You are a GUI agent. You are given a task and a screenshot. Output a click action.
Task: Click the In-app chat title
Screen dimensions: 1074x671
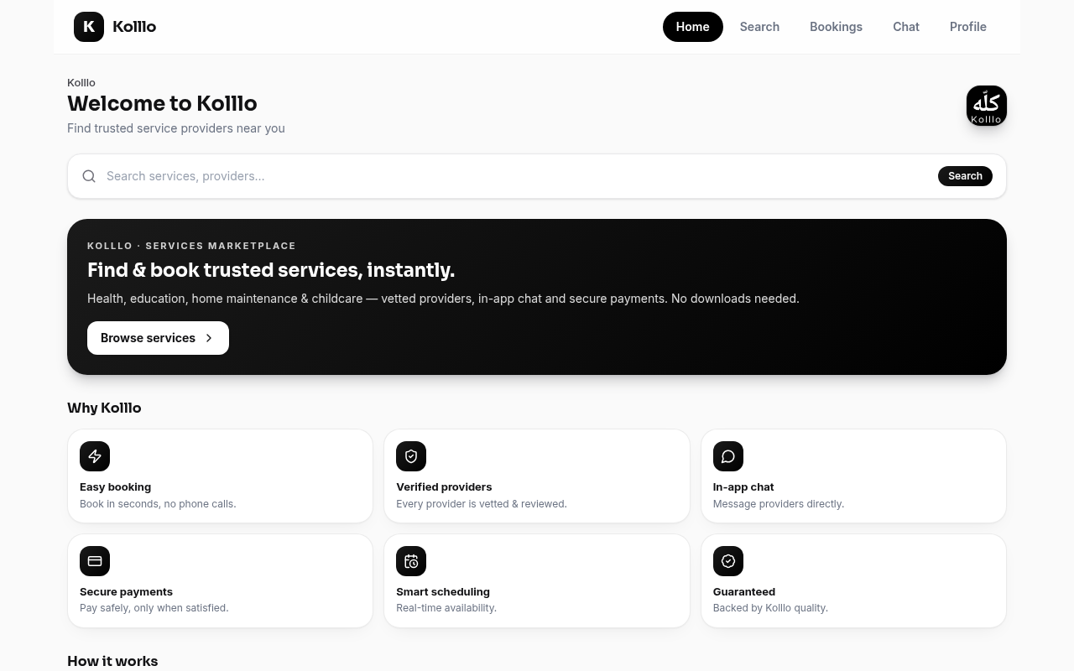743,486
